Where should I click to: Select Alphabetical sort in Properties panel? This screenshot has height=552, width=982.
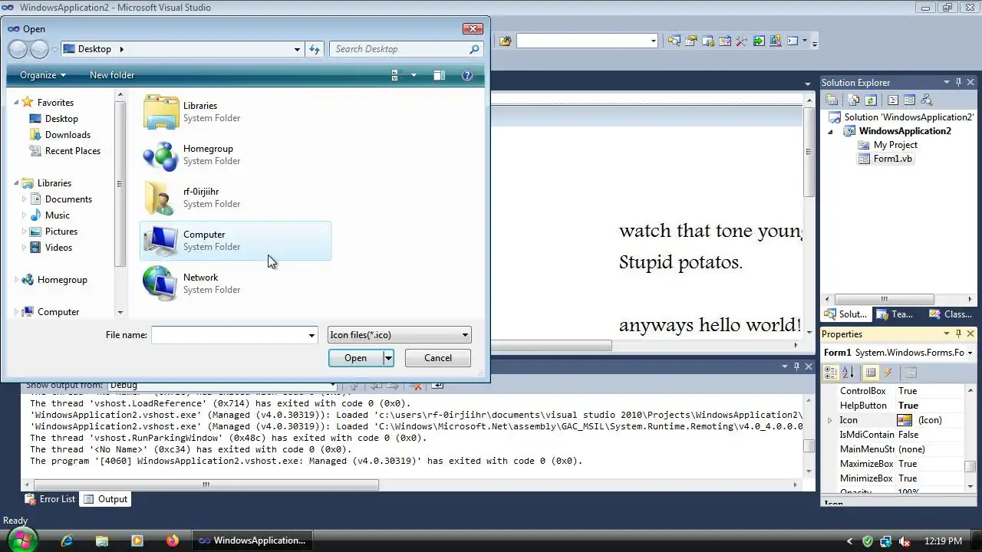pos(848,373)
